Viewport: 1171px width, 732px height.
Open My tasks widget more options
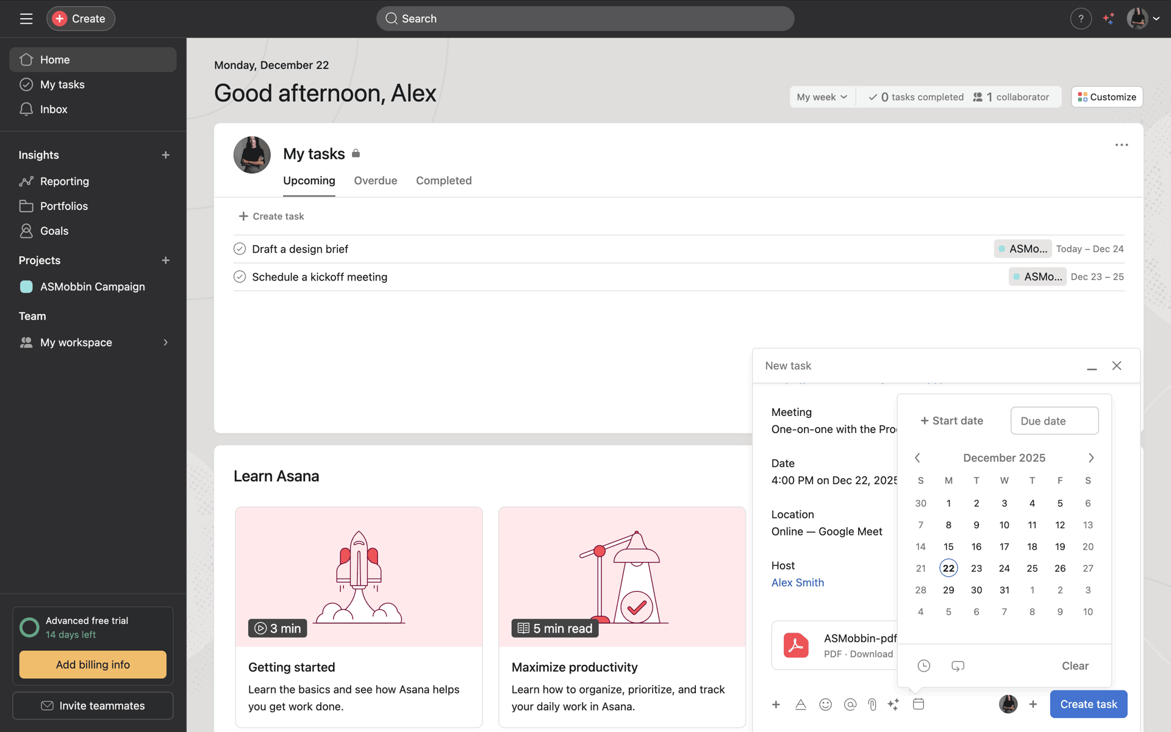click(1122, 145)
